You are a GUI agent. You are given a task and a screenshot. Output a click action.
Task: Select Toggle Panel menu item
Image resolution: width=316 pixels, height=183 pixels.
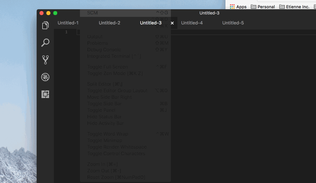[125, 110]
